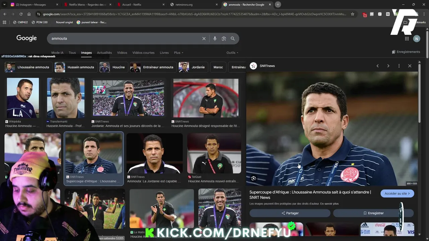The height and width of the screenshot is (241, 429).
Task: Apply the Jordanie filter chip
Action: click(x=193, y=67)
